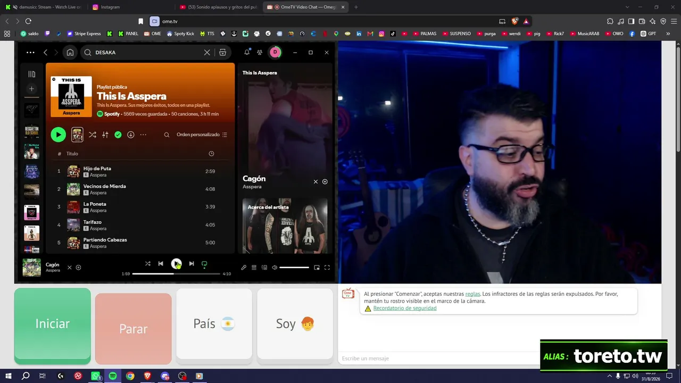Show lyrics with the microphone icon
This screenshot has width=681, height=383.
tap(244, 268)
